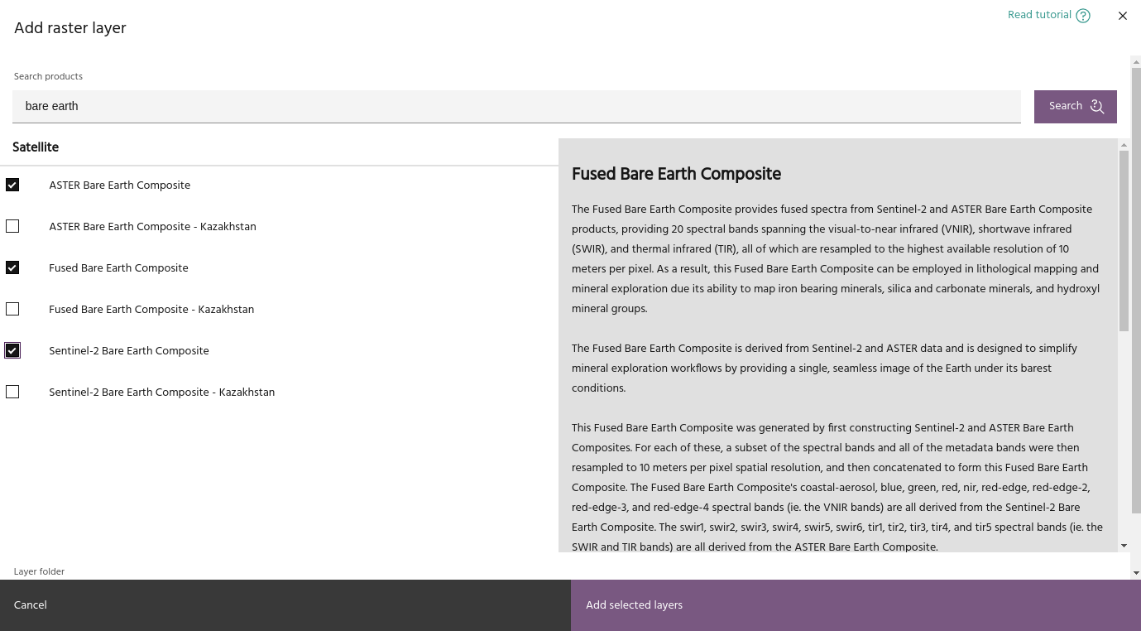
Task: Close the Add raster layer dialog
Action: coord(1123,16)
